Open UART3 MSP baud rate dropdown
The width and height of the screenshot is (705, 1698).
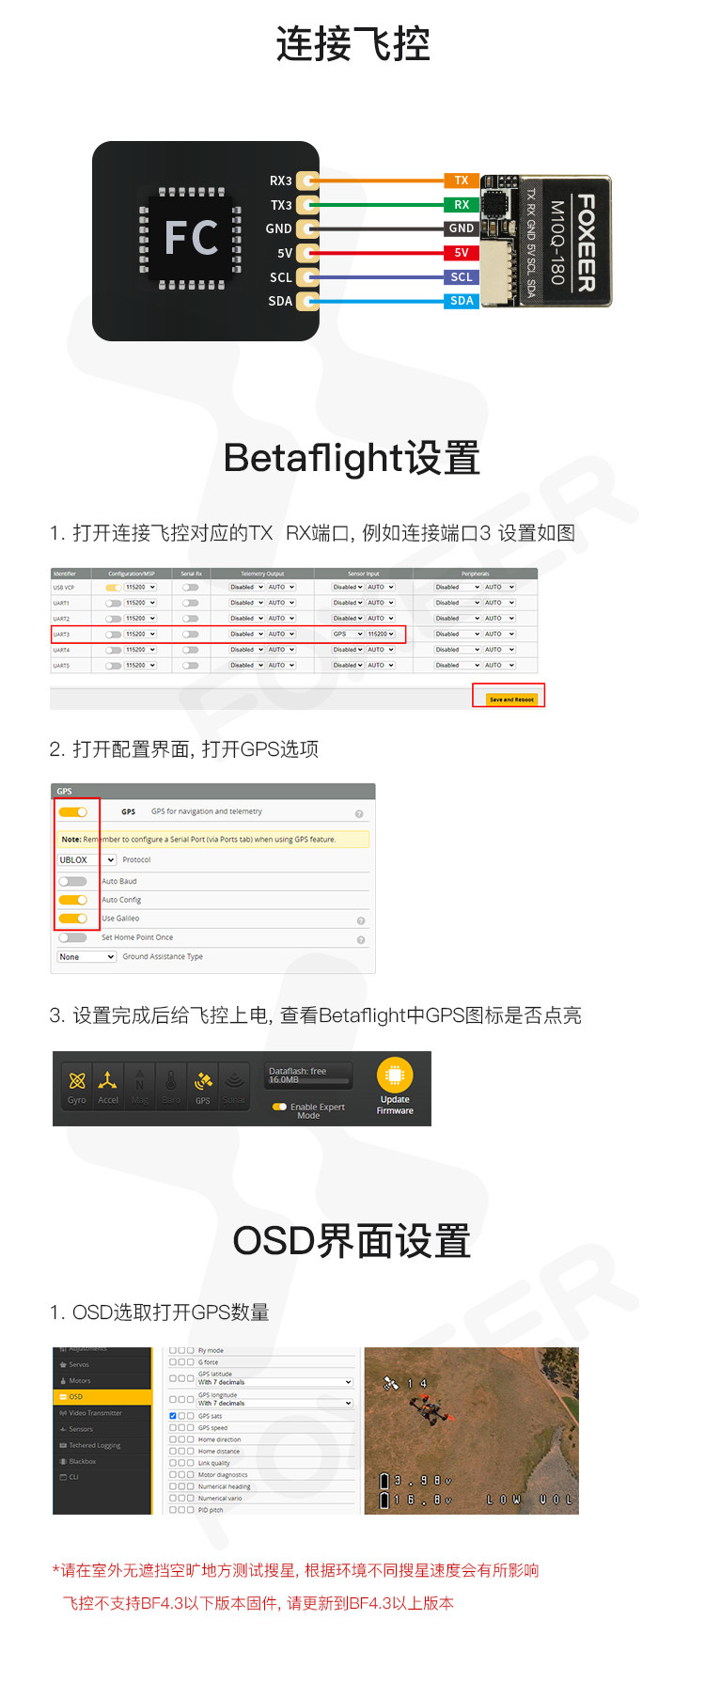point(141,635)
